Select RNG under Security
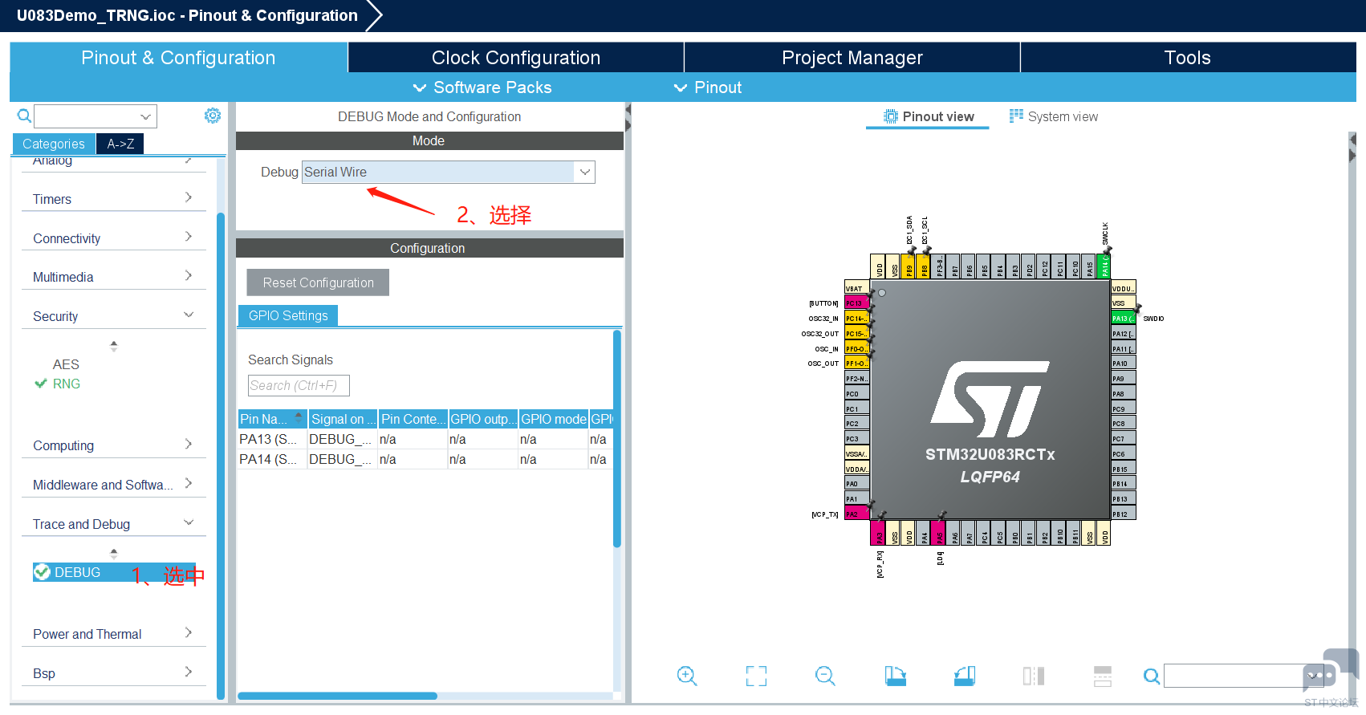Screen dimensions: 1366x715 point(67,384)
